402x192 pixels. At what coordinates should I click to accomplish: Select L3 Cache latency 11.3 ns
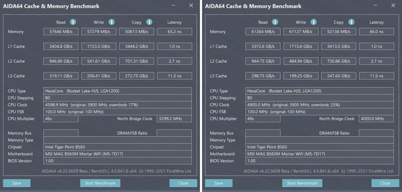[175, 76]
